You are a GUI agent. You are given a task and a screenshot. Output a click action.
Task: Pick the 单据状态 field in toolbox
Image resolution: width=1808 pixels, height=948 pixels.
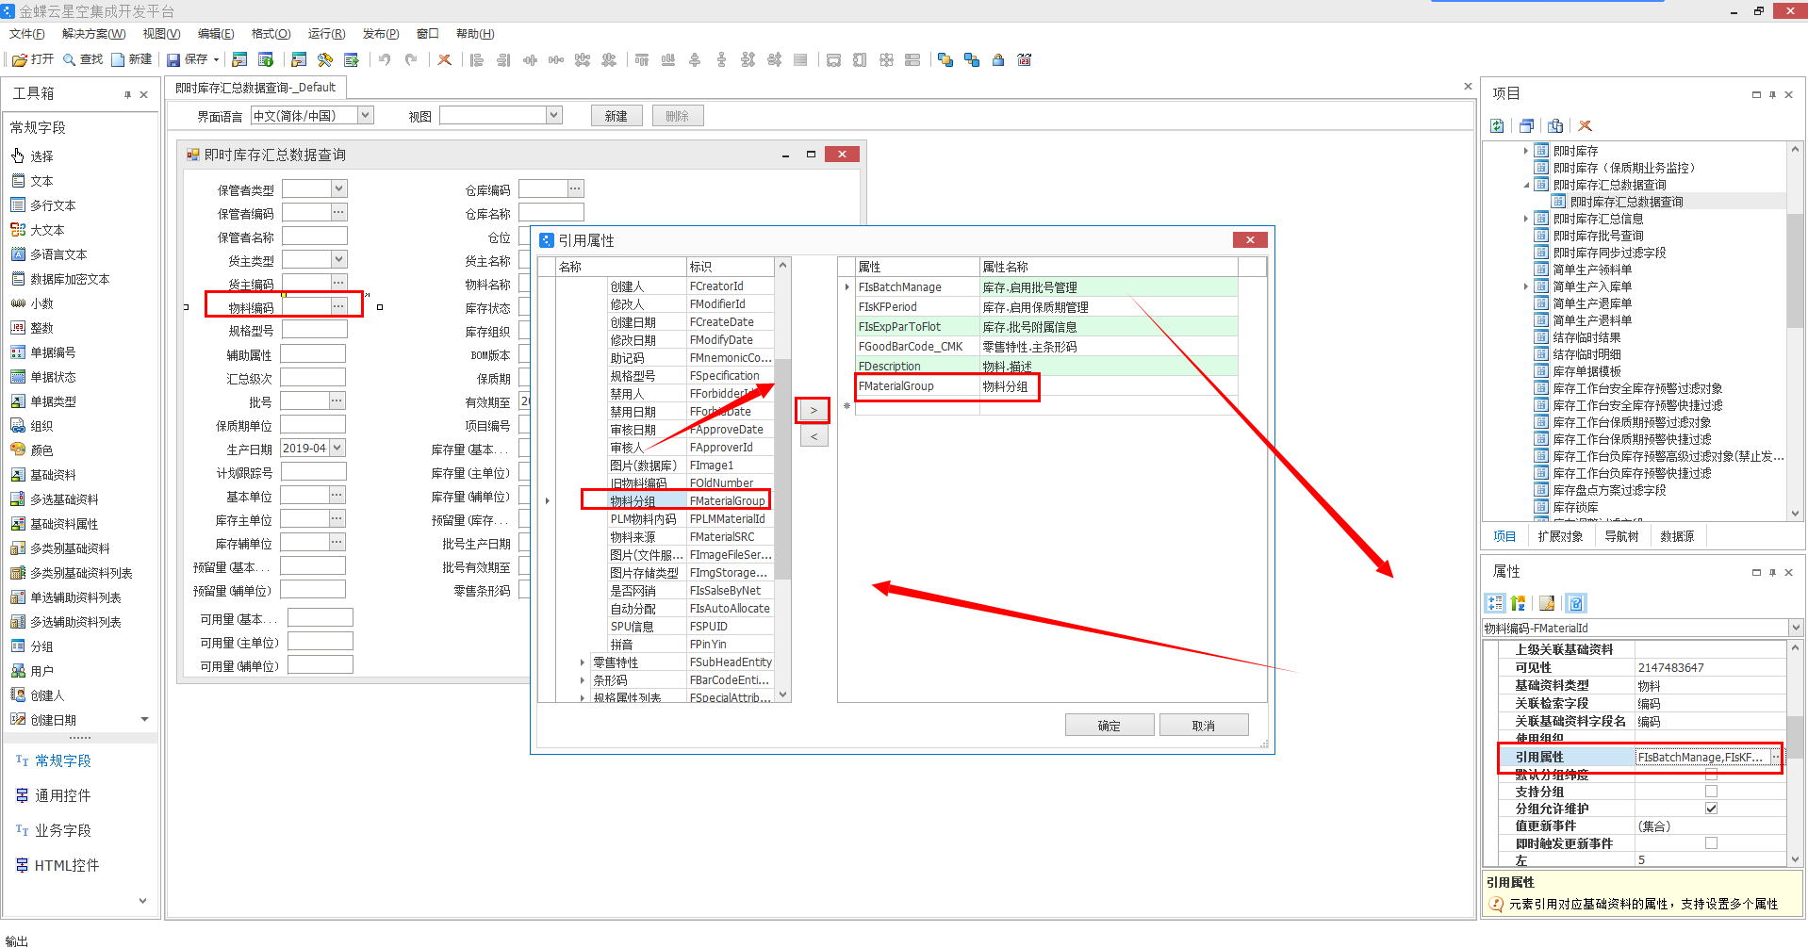[43, 377]
